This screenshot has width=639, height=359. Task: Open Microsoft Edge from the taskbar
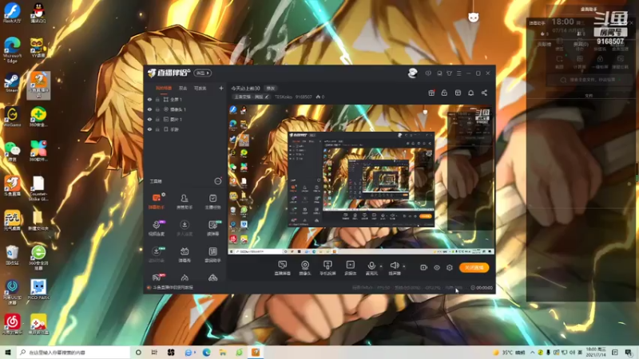click(x=207, y=352)
